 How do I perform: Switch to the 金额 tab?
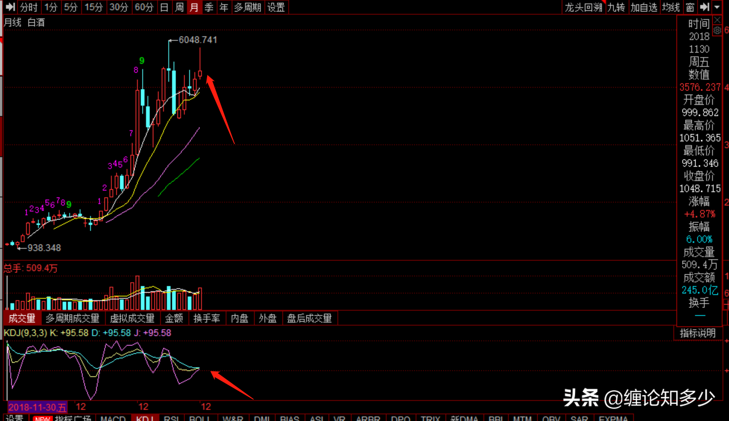click(x=174, y=318)
